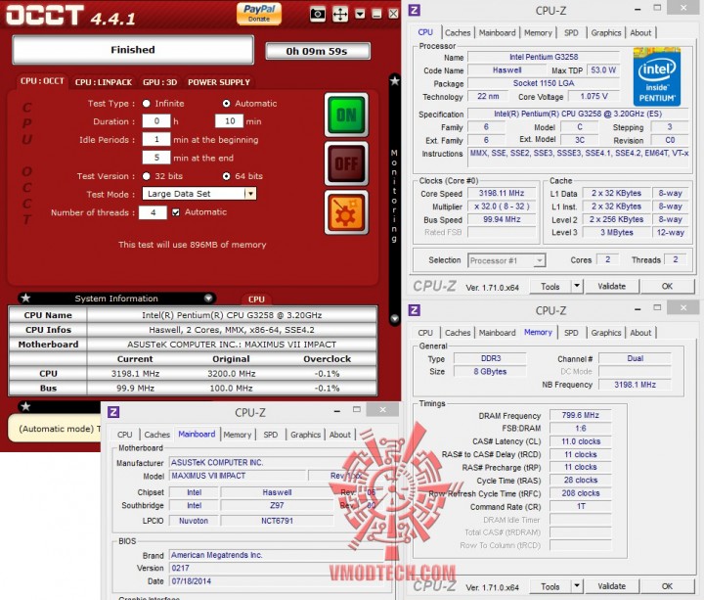Click OK in top CPU-Z window
Image resolution: width=704 pixels, height=600 pixels.
click(667, 286)
